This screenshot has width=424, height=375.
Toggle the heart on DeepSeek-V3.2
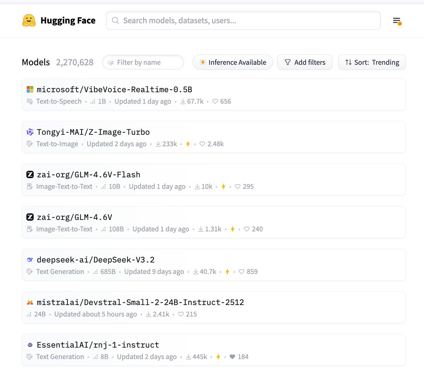[241, 271]
